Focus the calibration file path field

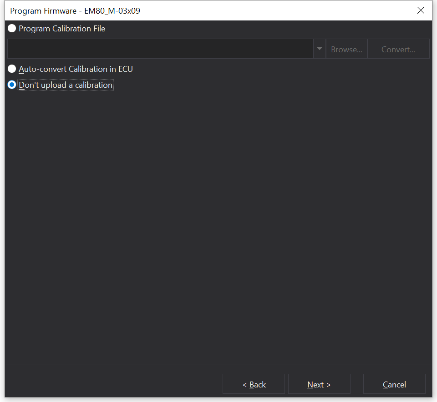159,49
